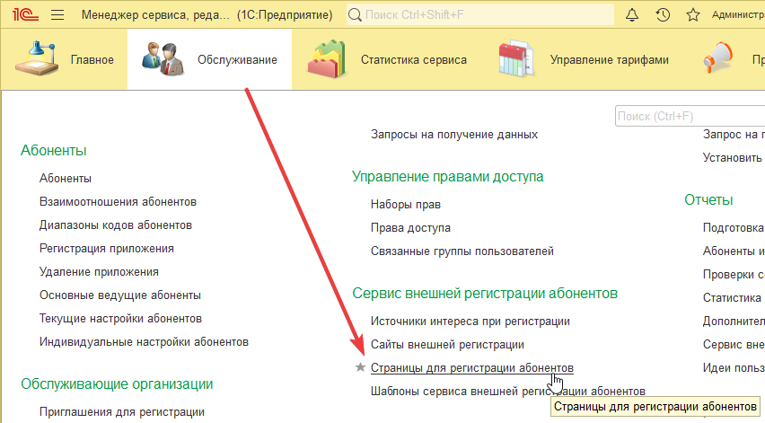Open Страницы для регистрации абонентов link
The width and height of the screenshot is (765, 423).
tap(471, 367)
